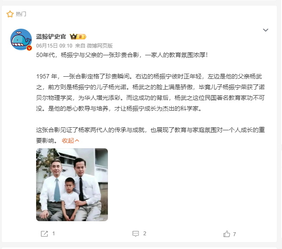The image size is (282, 249).
Task: Open the username 蓝鲸铲史官 profile
Action: 51,36
